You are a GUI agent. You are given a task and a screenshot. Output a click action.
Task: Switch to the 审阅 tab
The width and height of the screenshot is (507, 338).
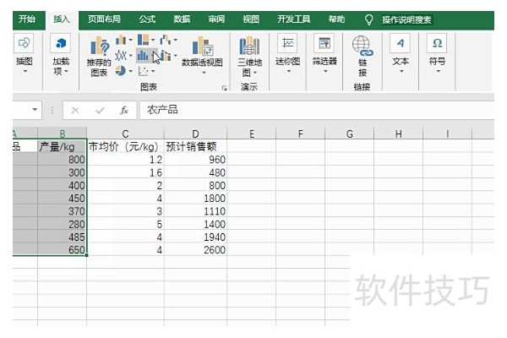(216, 19)
